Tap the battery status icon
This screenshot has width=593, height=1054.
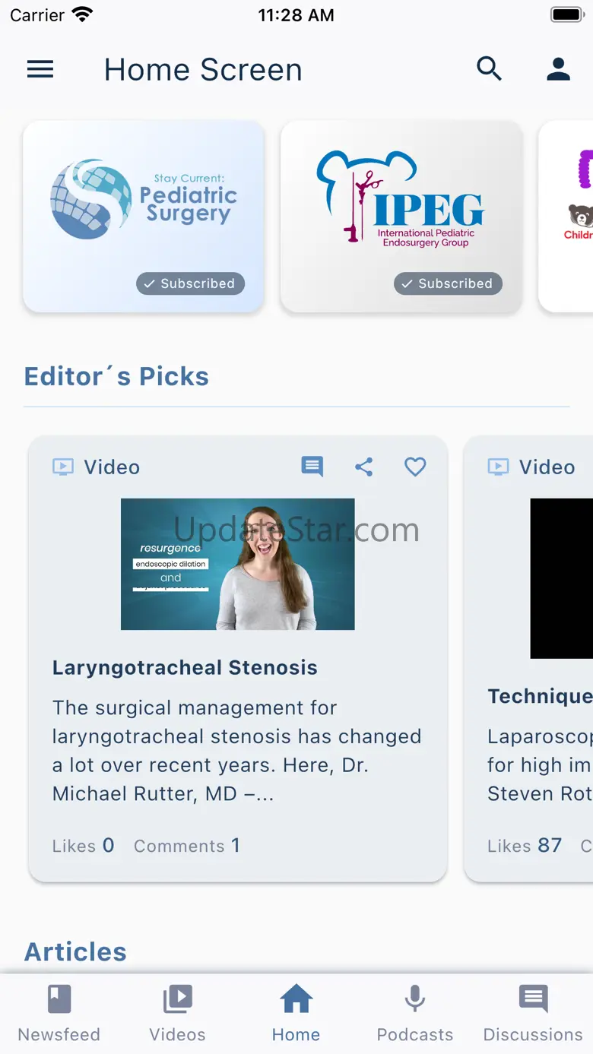[x=566, y=14]
